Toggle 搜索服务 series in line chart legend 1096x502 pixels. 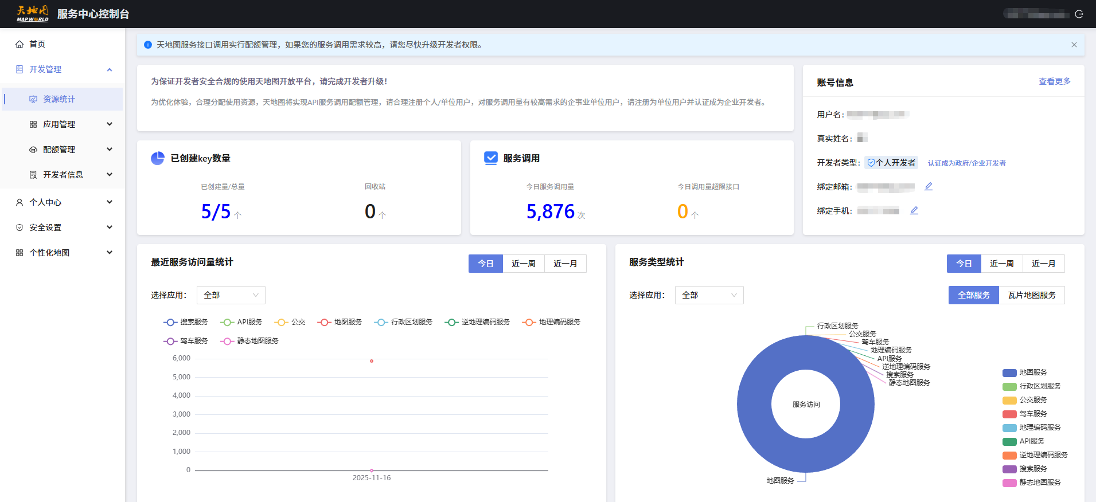tap(186, 322)
